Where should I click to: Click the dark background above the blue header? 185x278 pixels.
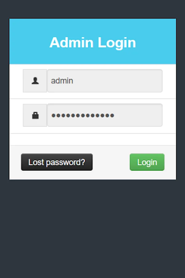click(93, 9)
